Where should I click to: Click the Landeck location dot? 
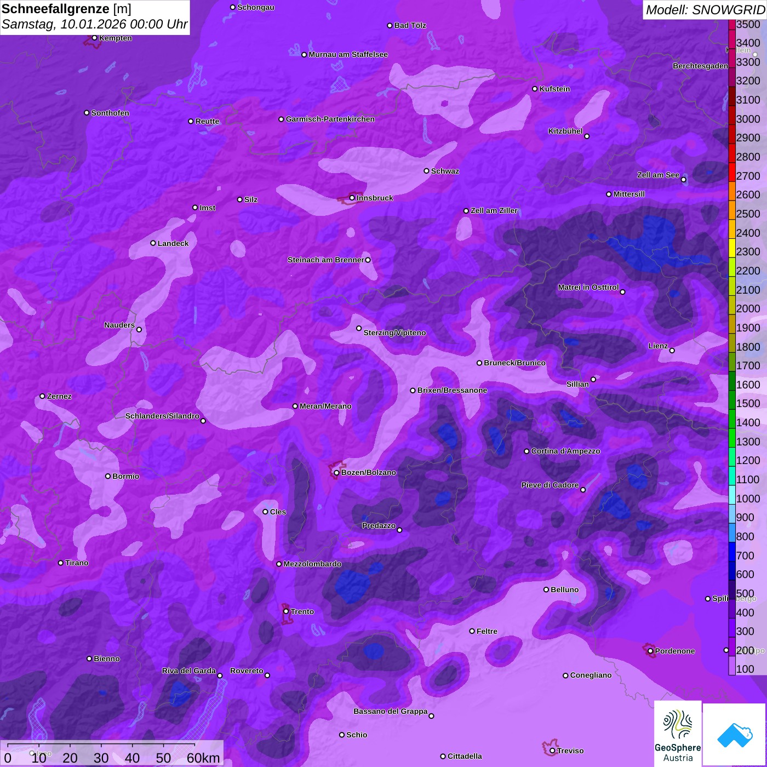(x=153, y=243)
